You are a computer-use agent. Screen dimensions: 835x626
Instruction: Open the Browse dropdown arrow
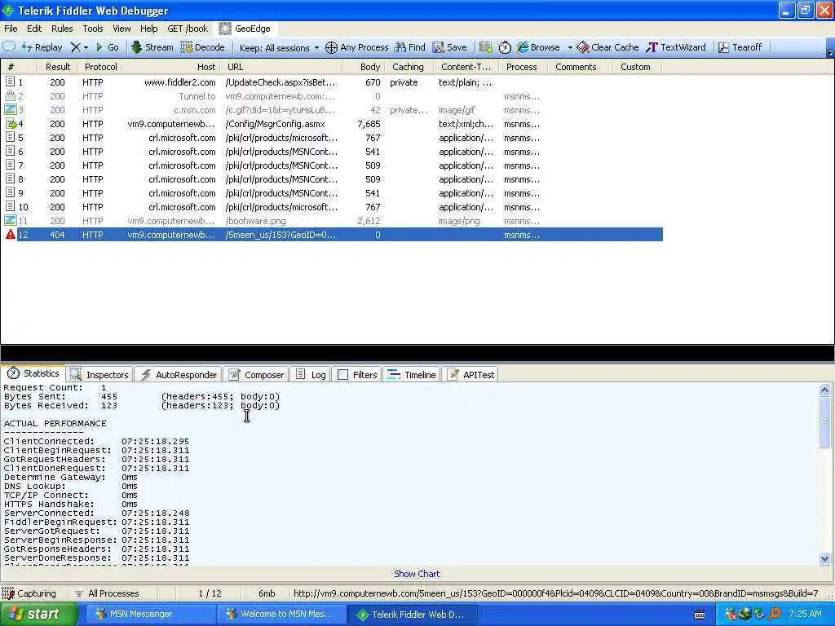570,47
